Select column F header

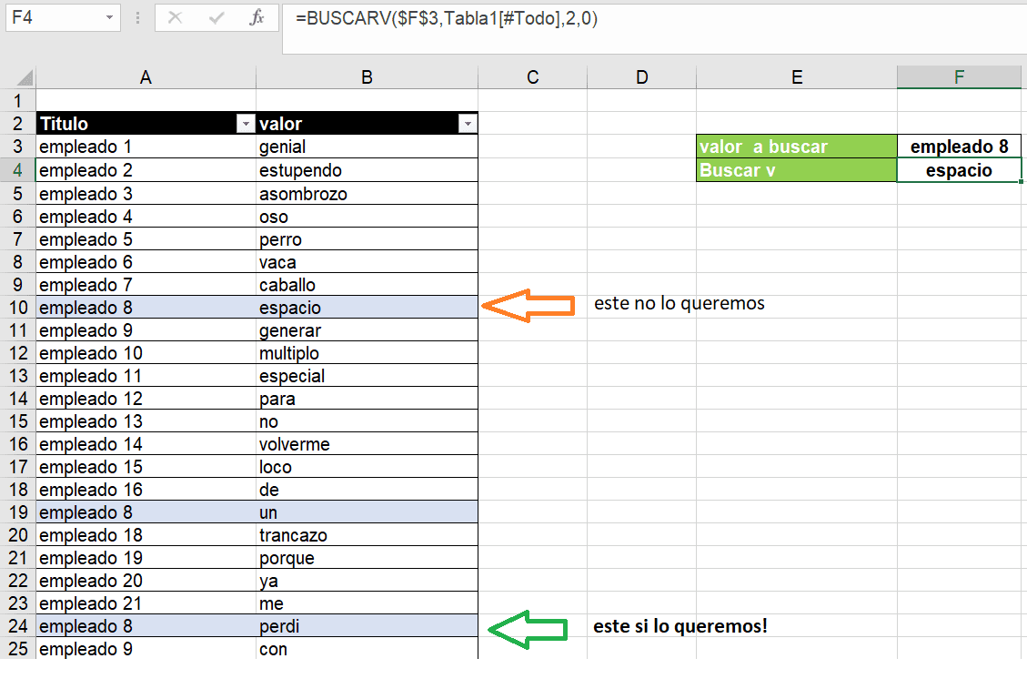click(959, 77)
